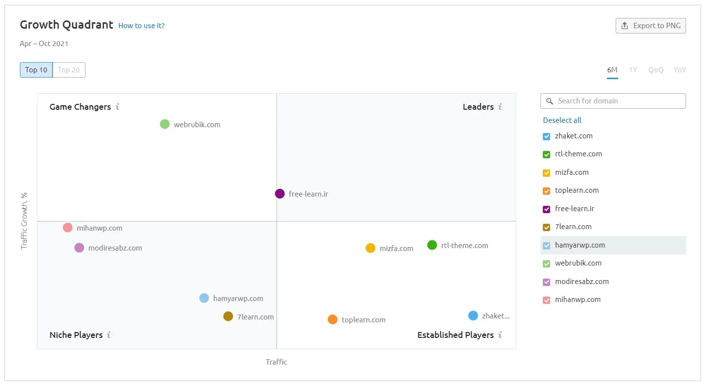This screenshot has width=705, height=384.
Task: Disable the 7learn.com checkbox
Action: [547, 227]
